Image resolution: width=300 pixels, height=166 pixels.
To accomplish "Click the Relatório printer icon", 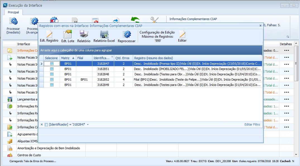I will [x=84, y=35].
